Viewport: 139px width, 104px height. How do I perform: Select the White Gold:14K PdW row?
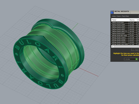click(x=125, y=44)
